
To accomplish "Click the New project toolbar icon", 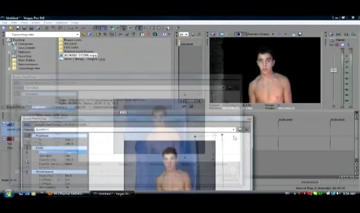I will point(4,28).
